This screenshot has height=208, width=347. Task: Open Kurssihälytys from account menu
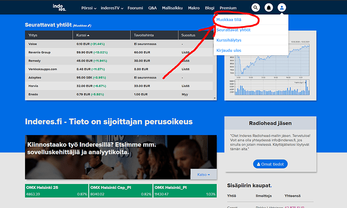pos(229,39)
